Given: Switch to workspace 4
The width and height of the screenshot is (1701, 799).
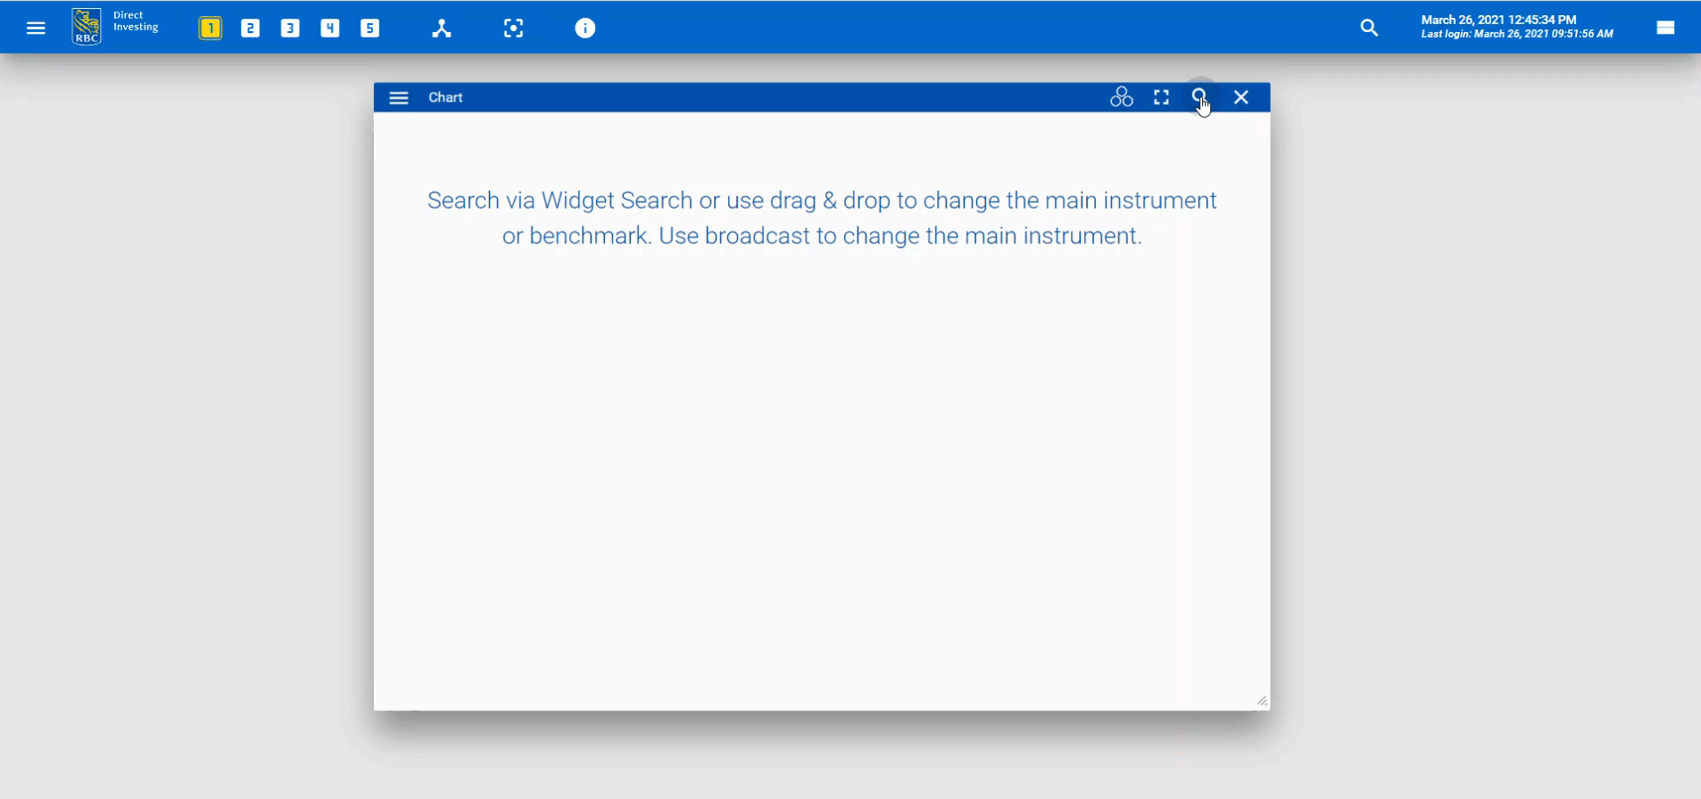Looking at the screenshot, I should [330, 29].
